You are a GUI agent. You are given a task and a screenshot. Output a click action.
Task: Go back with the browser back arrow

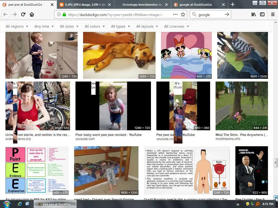[x=5, y=14]
